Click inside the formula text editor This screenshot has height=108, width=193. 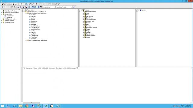point(107,85)
